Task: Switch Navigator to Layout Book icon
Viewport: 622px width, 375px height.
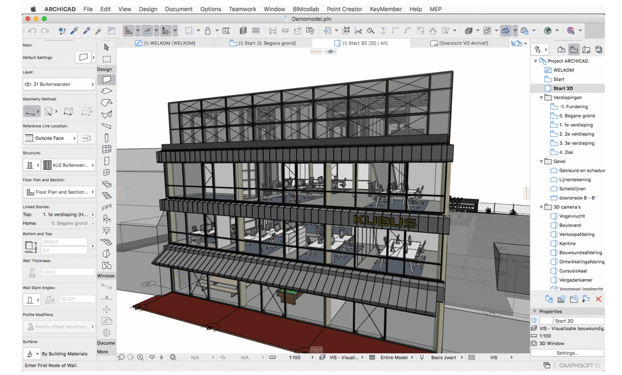Action: pos(586,50)
